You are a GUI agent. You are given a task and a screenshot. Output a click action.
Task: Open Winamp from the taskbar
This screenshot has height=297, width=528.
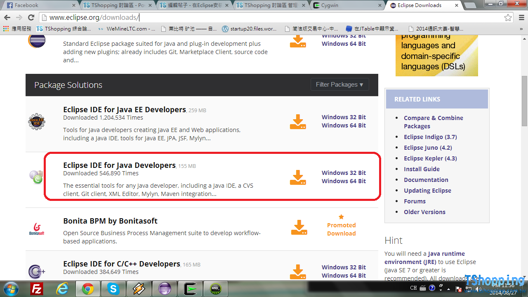[x=139, y=289]
